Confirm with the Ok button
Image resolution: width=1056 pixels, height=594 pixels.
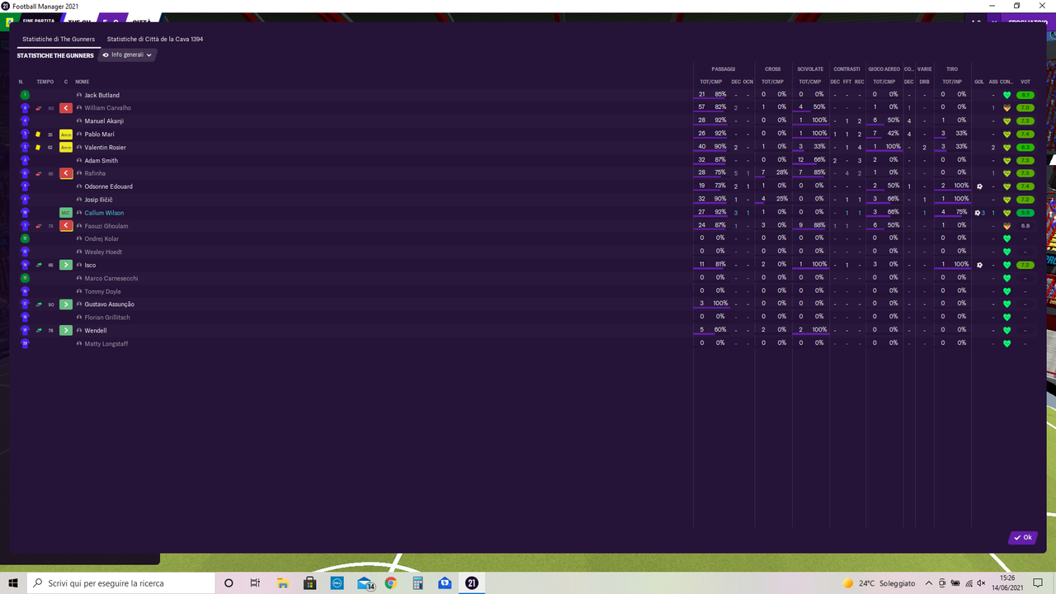click(1023, 538)
